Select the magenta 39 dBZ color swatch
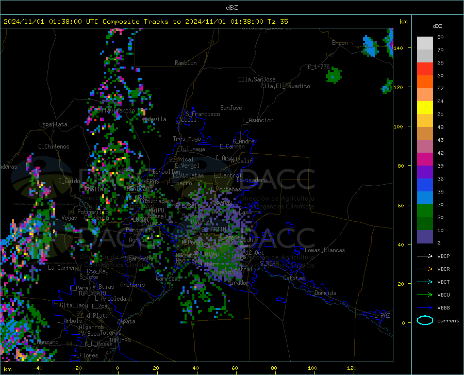Screen dimensions: 464x375 pyautogui.click(x=425, y=159)
